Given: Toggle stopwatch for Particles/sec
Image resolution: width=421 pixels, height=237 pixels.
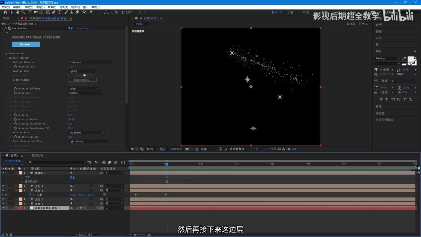Looking at the screenshot, I should coord(15,66).
